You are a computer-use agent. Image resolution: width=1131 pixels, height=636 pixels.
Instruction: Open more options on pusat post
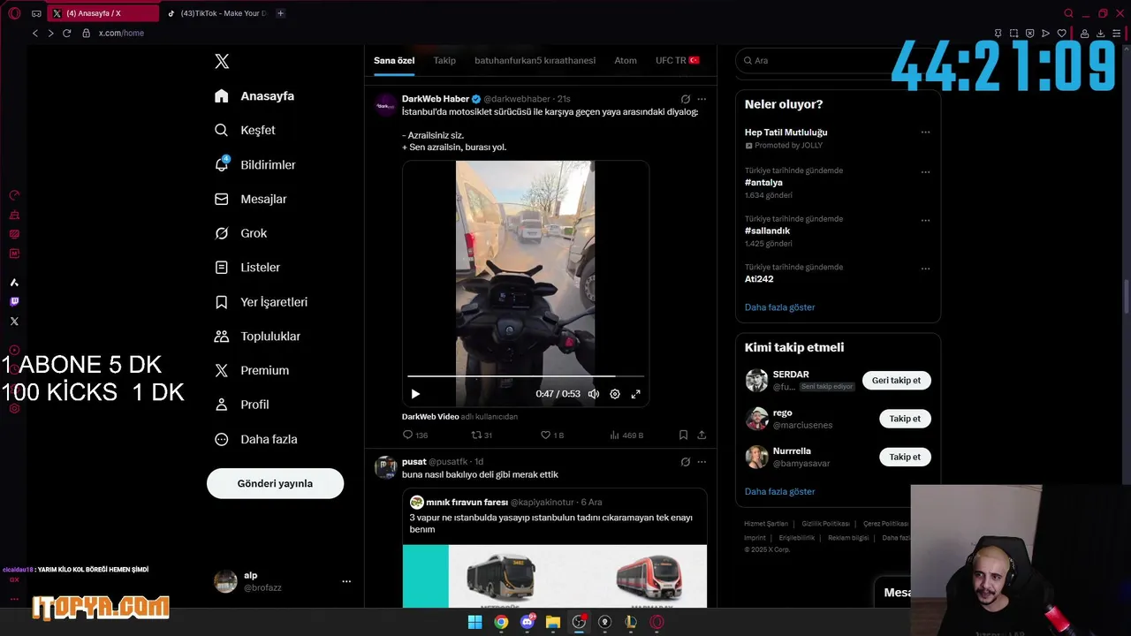tap(702, 462)
